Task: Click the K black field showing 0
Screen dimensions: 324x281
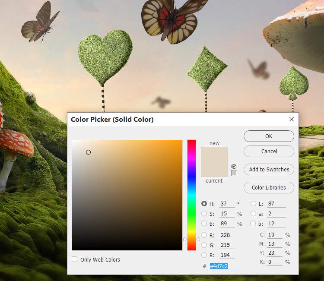Action: [x=275, y=262]
